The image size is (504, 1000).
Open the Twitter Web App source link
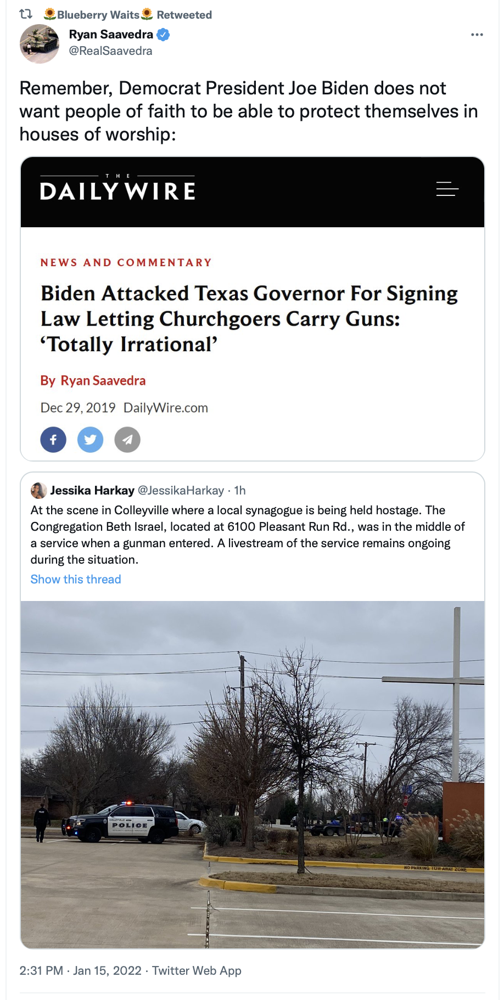[197, 970]
